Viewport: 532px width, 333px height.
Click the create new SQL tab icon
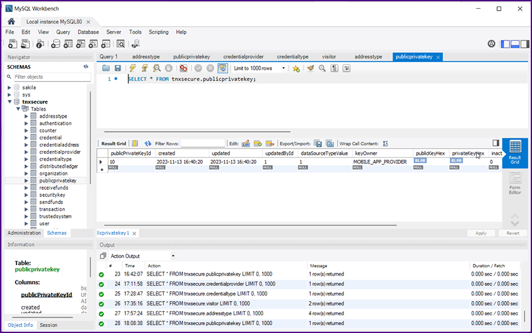[x=12, y=44]
